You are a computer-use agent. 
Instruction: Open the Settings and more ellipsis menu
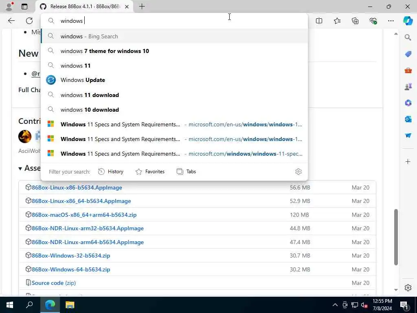391,21
